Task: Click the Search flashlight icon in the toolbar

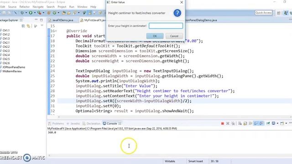Action: pyautogui.click(x=74, y=13)
